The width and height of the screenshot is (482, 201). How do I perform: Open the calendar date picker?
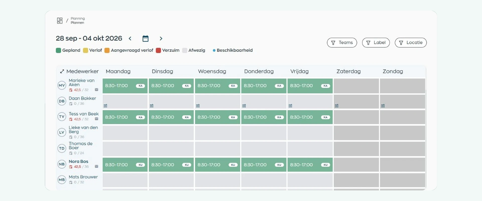(x=145, y=38)
